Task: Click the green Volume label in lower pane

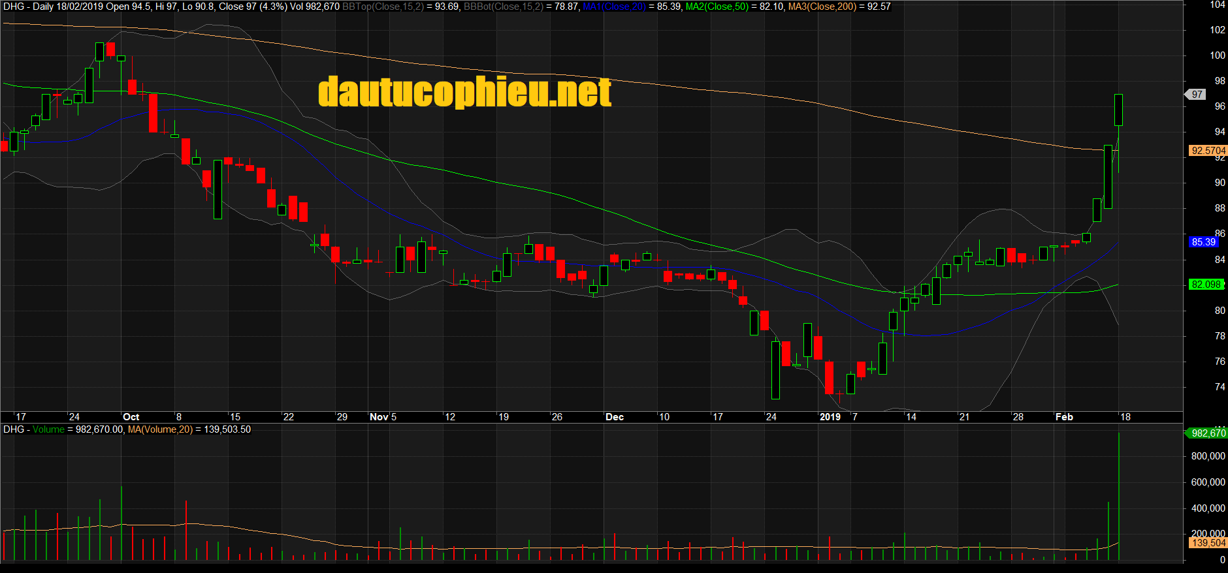Action: (x=48, y=429)
